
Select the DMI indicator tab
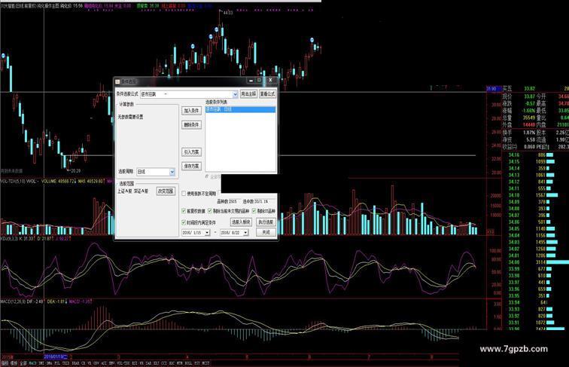point(41,363)
